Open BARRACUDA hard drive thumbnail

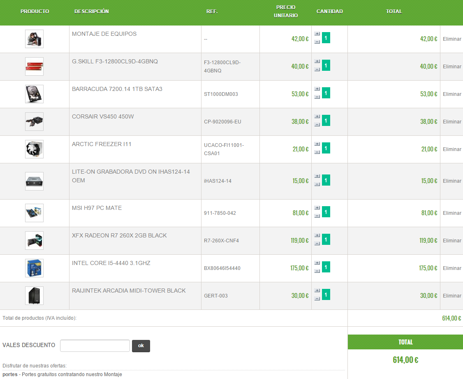[x=34, y=94]
